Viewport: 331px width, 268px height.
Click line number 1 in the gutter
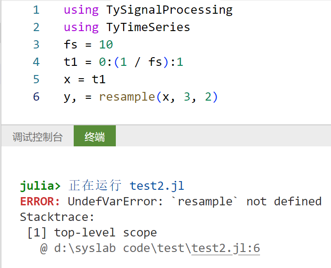click(x=36, y=10)
